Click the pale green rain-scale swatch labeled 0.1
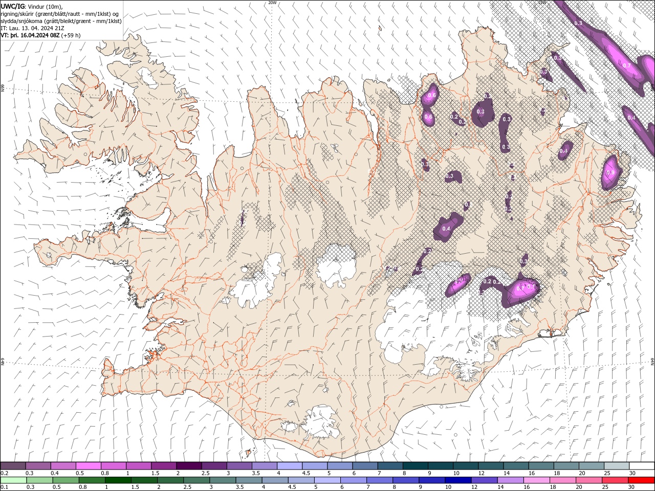The image size is (655, 491). (x=13, y=480)
